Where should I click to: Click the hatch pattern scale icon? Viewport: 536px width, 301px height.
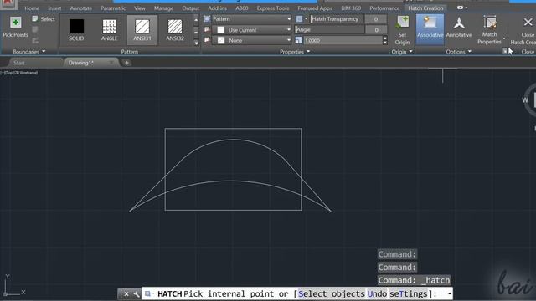tap(298, 40)
